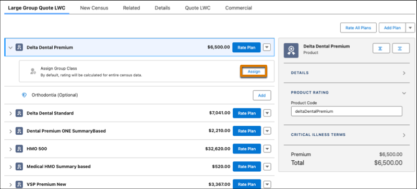Screen dimensions: 417x189
Task: Open the VSP Premium New actions dropdown
Action: (x=267, y=184)
